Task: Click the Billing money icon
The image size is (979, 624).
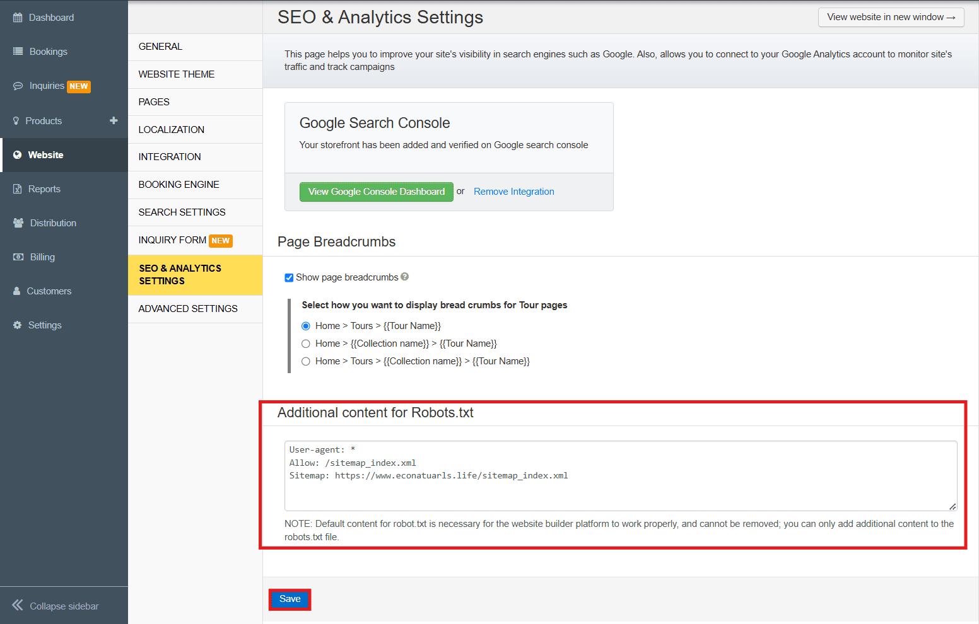Action: tap(18, 257)
